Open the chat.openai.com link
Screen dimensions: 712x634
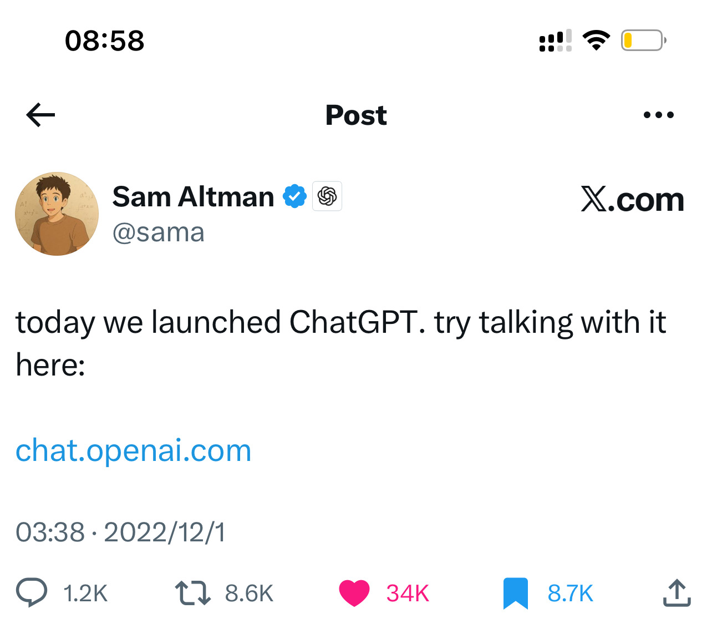coord(134,450)
